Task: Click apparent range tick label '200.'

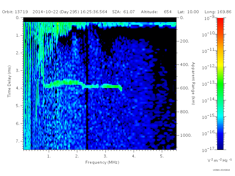Action: (184, 41)
